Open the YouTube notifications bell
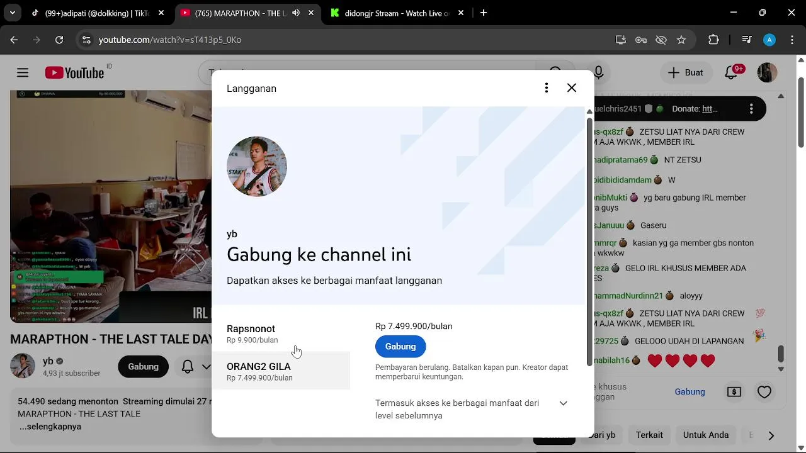The height and width of the screenshot is (453, 806). coord(732,73)
